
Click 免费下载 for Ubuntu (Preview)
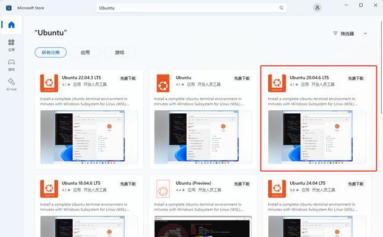pyautogui.click(x=242, y=184)
